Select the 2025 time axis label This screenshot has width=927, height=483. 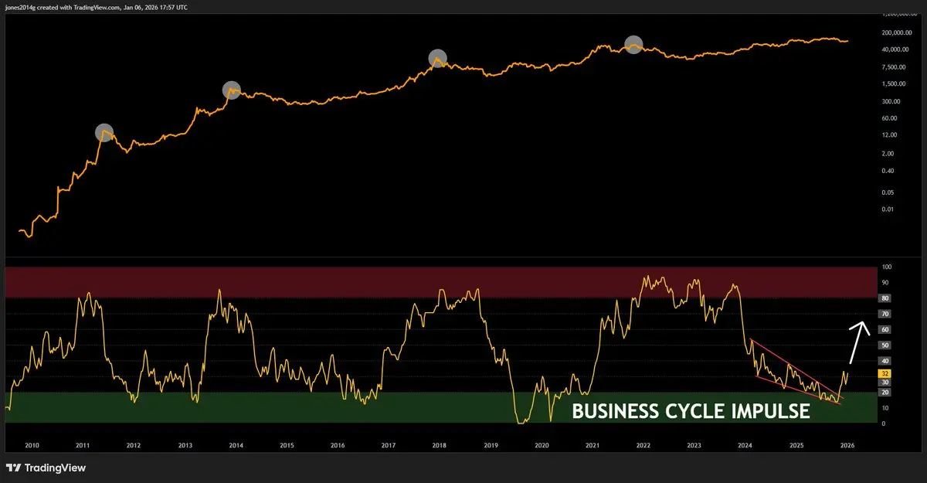796,446
